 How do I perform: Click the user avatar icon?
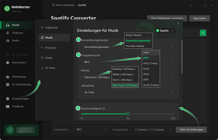10,130
